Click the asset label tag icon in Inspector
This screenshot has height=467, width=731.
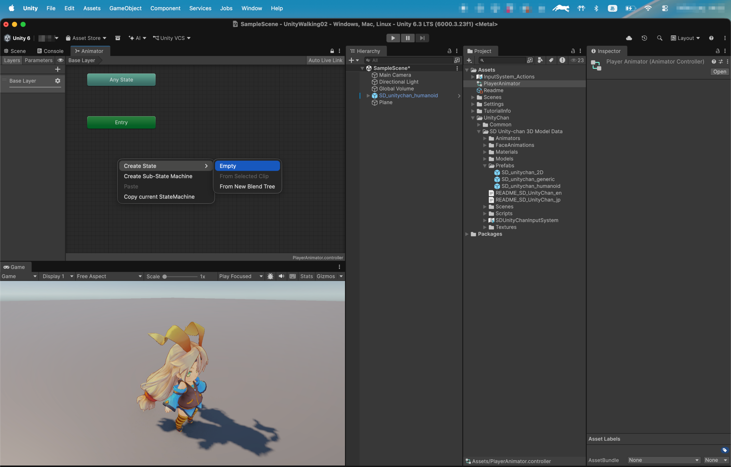pos(725,450)
